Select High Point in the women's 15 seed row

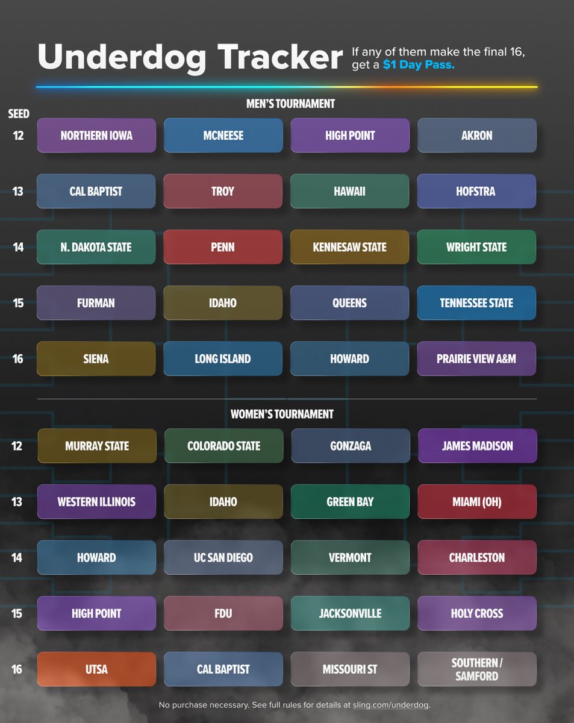click(97, 613)
